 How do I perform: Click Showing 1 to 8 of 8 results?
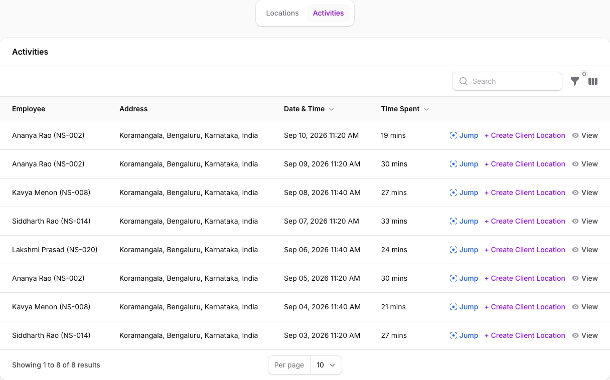click(x=56, y=365)
